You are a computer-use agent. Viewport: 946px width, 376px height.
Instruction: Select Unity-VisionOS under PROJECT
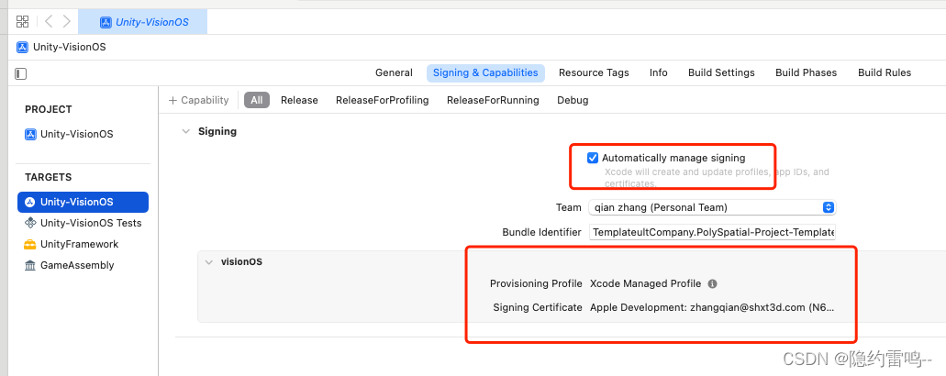[x=69, y=135]
